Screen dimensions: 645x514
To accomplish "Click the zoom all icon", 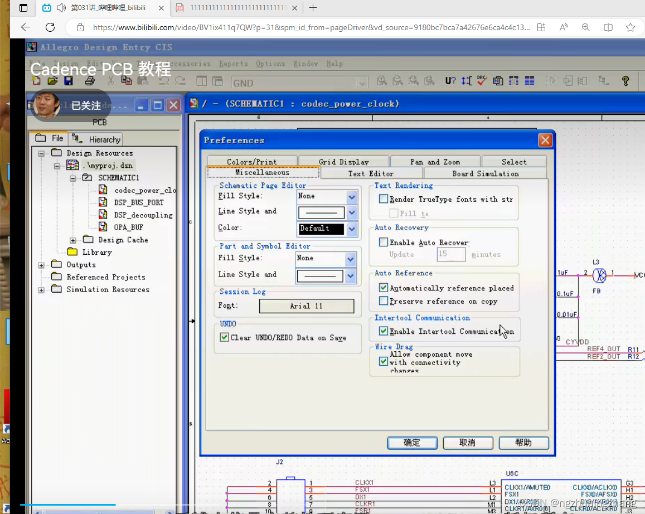I will click(429, 81).
